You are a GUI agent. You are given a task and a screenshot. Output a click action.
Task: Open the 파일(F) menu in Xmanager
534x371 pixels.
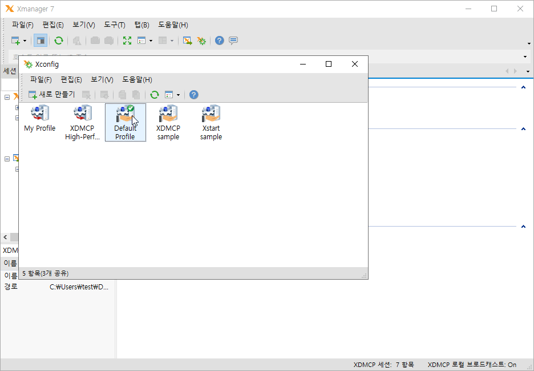coord(23,25)
